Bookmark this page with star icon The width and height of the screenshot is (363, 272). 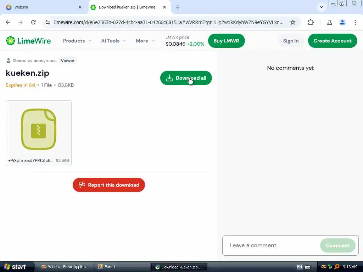click(x=293, y=22)
